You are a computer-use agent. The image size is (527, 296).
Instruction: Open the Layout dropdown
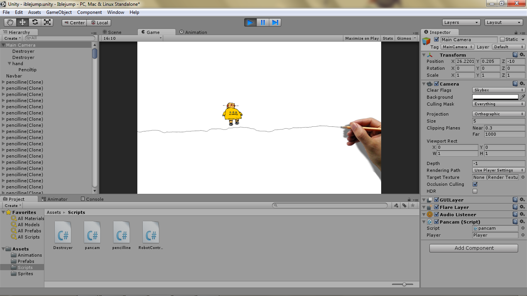[503, 22]
